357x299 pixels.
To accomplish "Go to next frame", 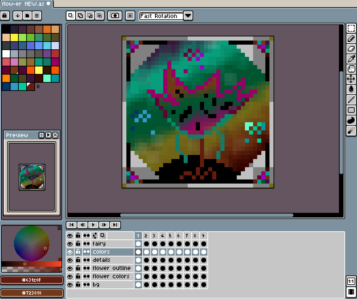I will coord(104,225).
